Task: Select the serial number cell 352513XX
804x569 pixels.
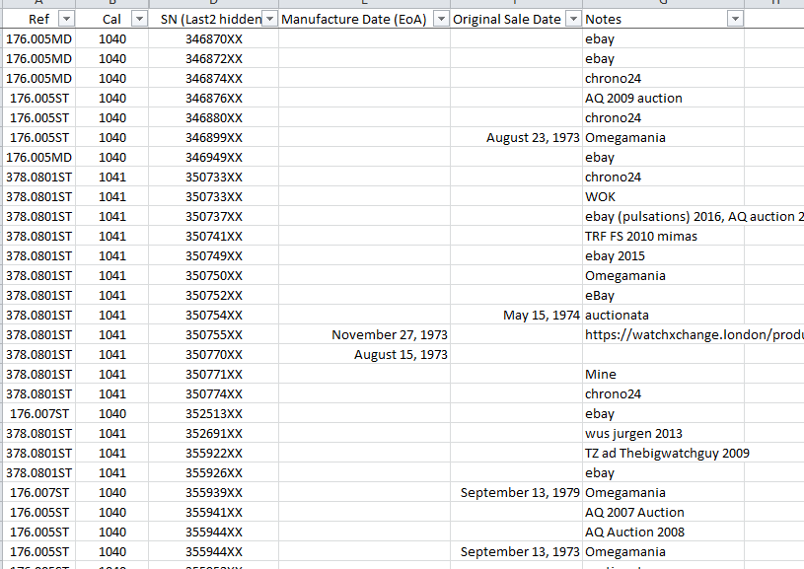Action: click(x=214, y=414)
